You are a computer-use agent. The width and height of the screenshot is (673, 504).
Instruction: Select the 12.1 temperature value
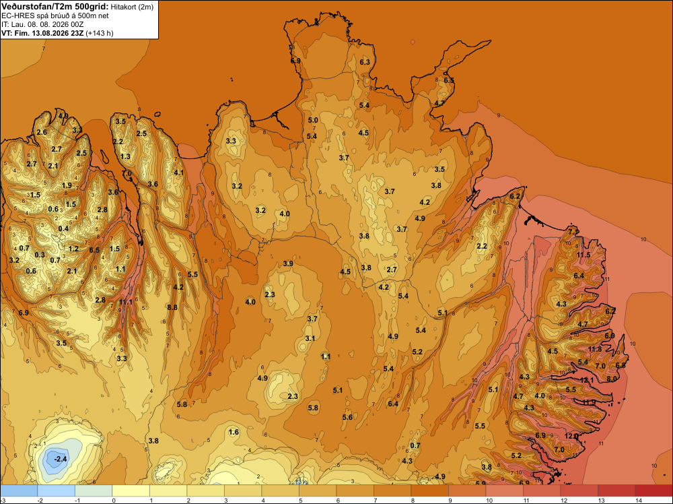(x=587, y=380)
